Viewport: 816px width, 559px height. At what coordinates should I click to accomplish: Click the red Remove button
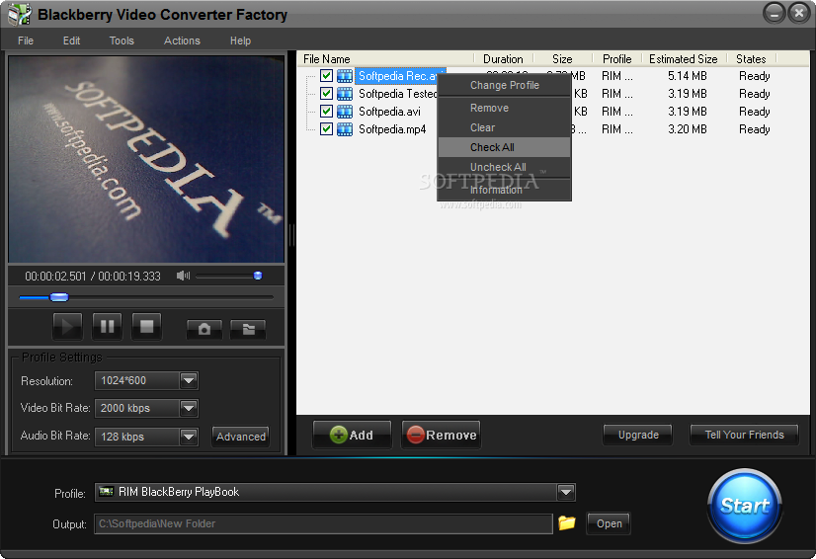pos(441,435)
